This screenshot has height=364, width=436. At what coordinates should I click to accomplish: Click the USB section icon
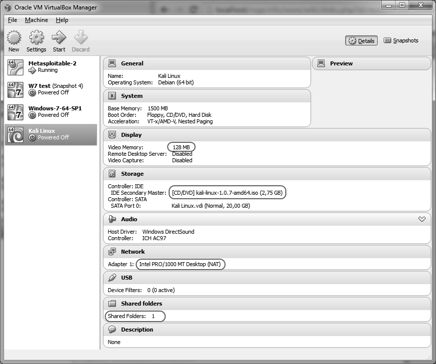(112, 278)
